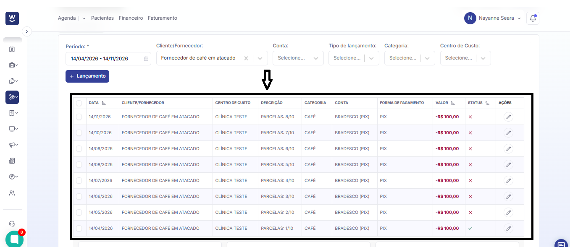The image size is (570, 247).
Task: Expand the sidebar with arrow toggle
Action: click(27, 31)
